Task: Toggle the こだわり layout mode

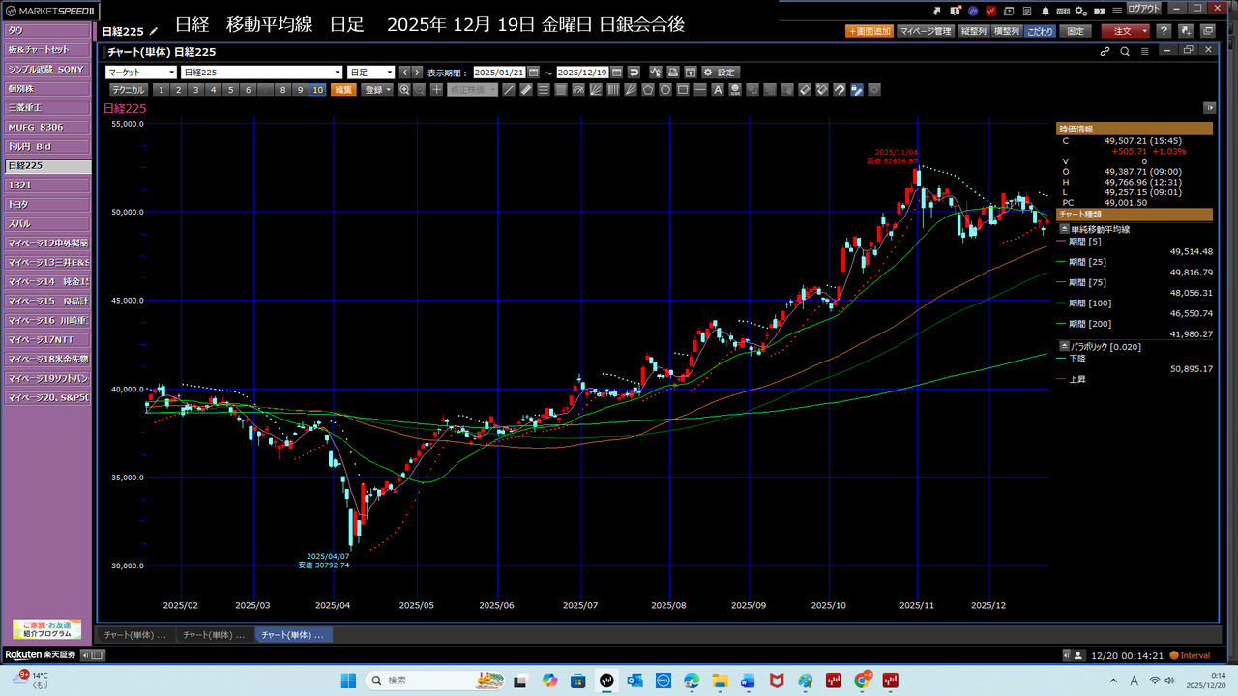Action: click(1040, 31)
